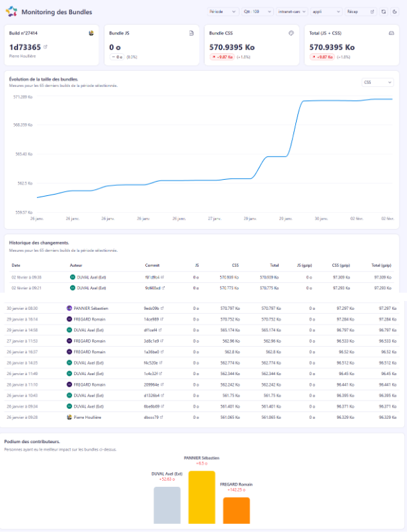This screenshot has height=532, width=407.
Task: Click the yellow PANNIER Sébastien podium bar
Action: (x=201, y=497)
